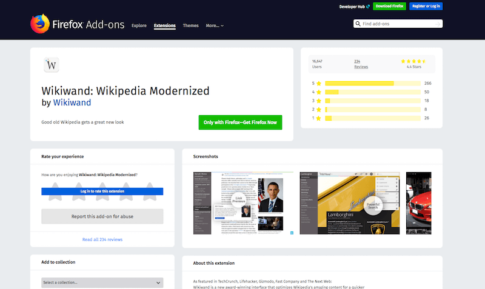
Task: Click the 5-star row star icon
Action: (319, 84)
